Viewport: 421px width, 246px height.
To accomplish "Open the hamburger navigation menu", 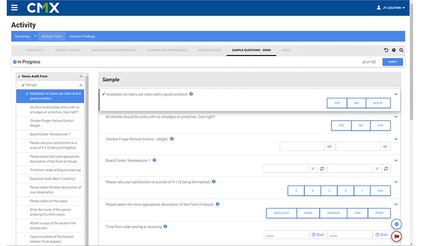I will point(14,8).
